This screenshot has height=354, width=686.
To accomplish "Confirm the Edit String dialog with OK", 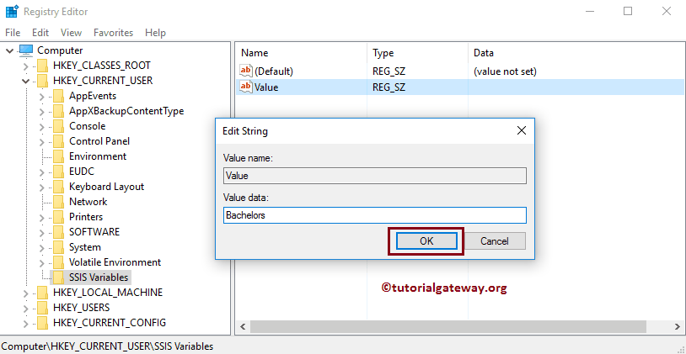I will [426, 241].
